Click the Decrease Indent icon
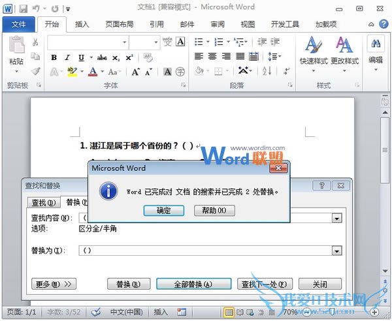 (262, 42)
